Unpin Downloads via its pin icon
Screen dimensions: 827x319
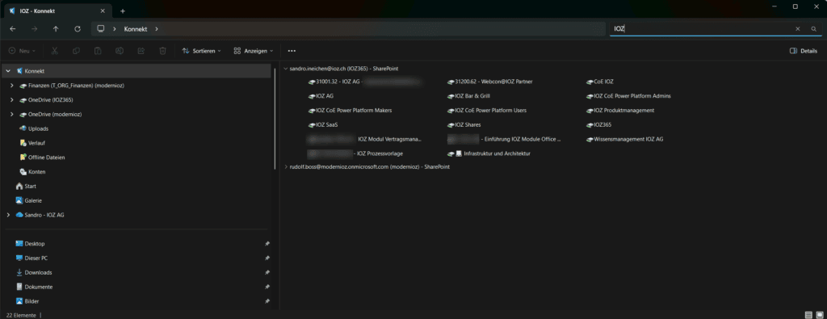(267, 273)
